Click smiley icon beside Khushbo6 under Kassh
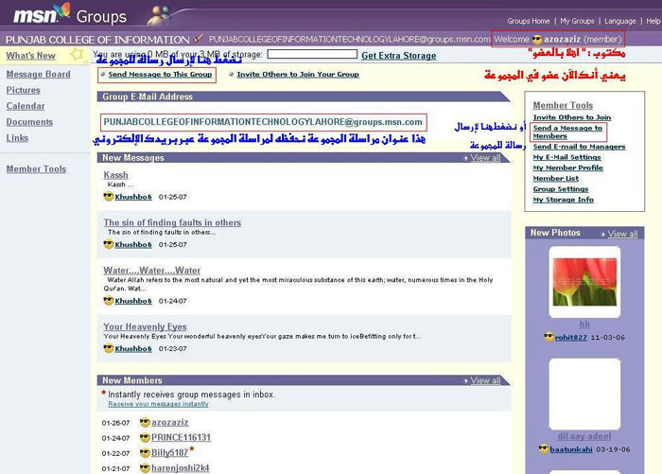 (109, 197)
